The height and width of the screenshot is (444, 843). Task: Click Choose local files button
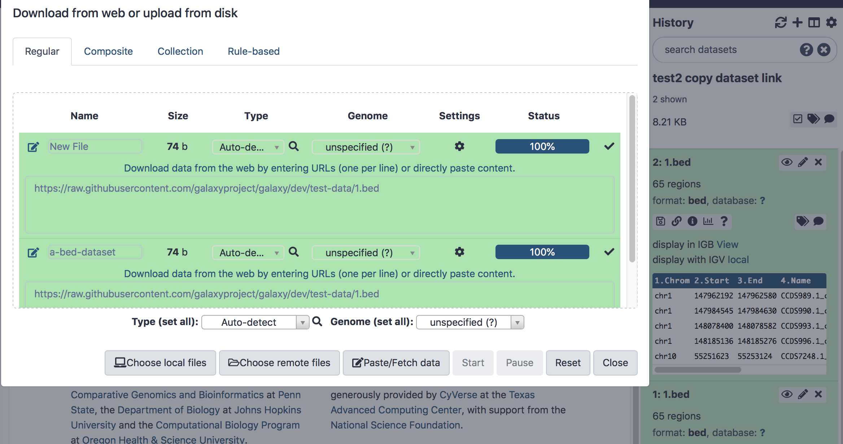click(x=160, y=363)
